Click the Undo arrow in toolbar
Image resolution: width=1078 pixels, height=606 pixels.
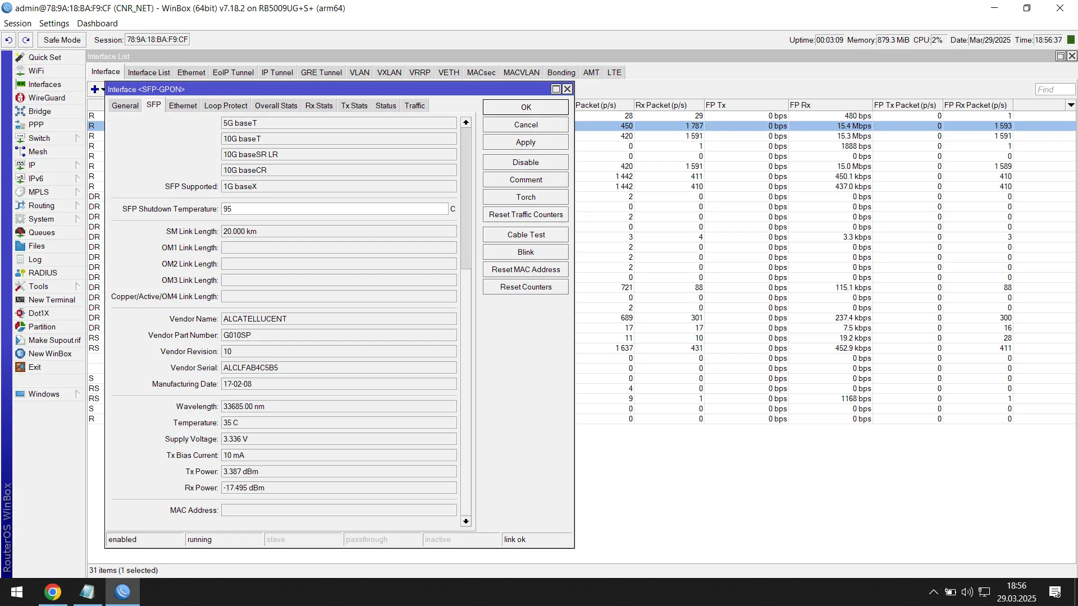coord(9,40)
